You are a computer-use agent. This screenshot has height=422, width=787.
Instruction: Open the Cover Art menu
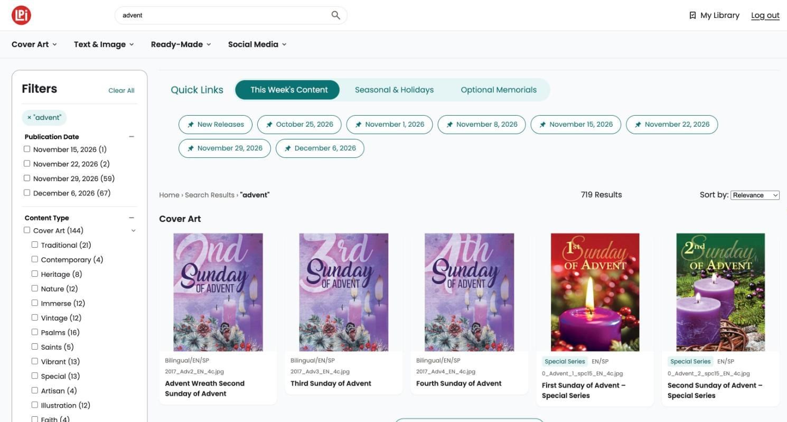click(34, 44)
